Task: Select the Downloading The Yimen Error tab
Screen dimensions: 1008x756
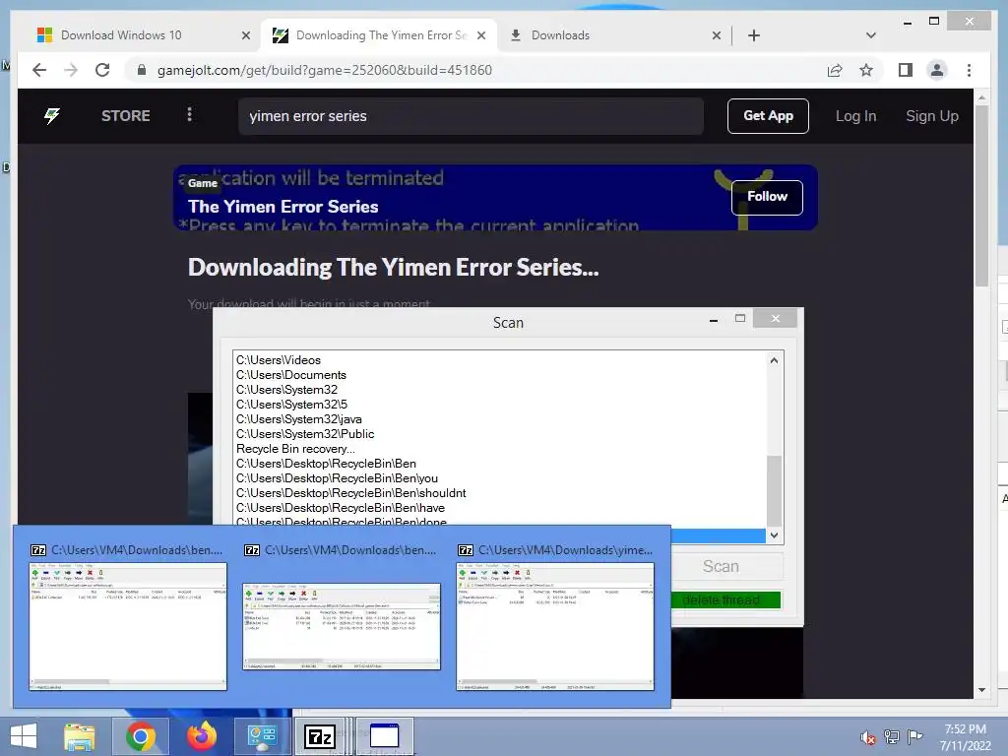Action: pos(381,35)
